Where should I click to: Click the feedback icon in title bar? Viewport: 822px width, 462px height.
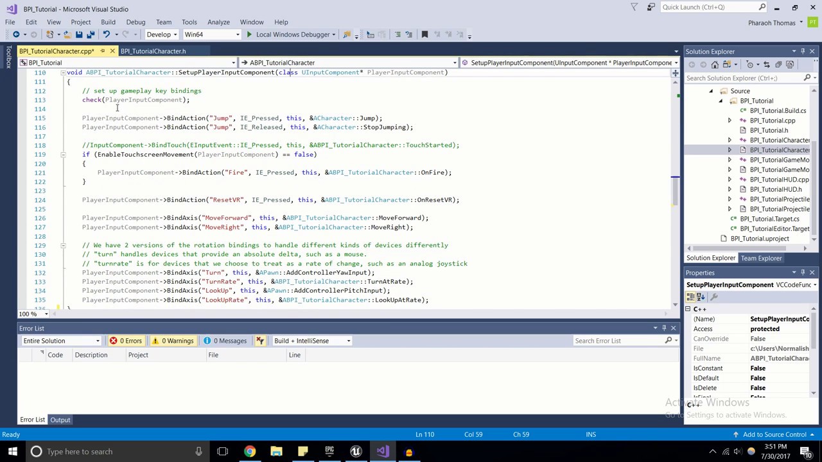(651, 7)
